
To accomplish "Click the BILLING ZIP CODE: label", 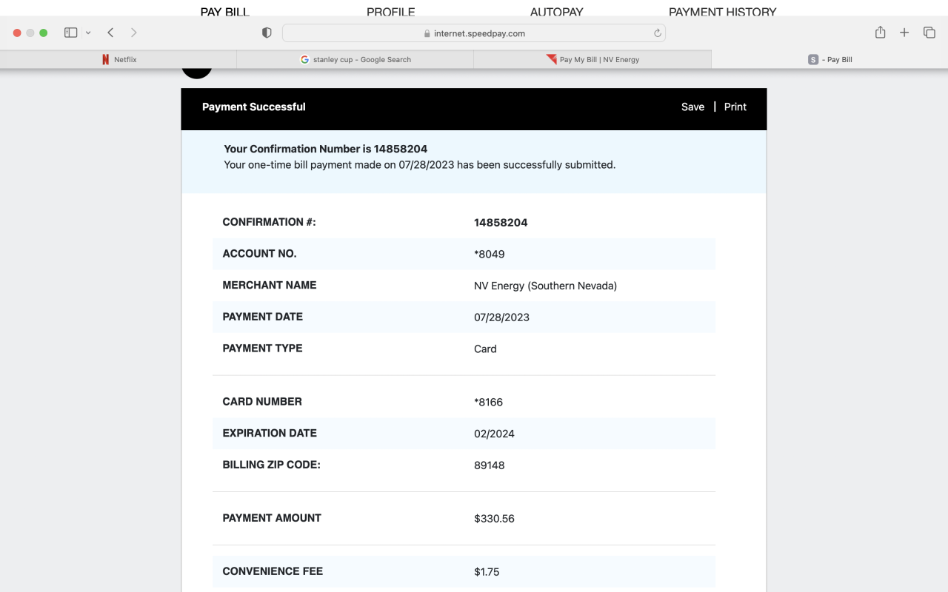I will tap(271, 465).
